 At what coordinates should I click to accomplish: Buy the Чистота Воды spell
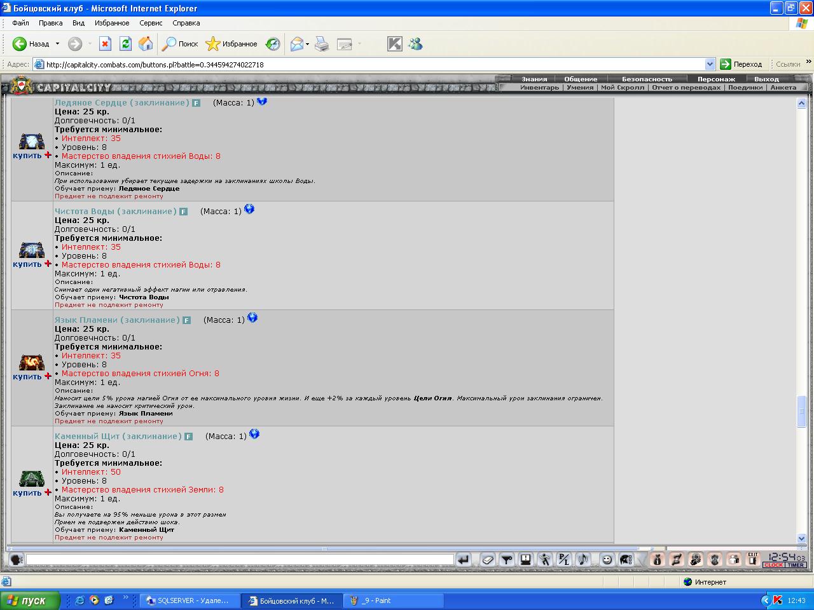(27, 264)
